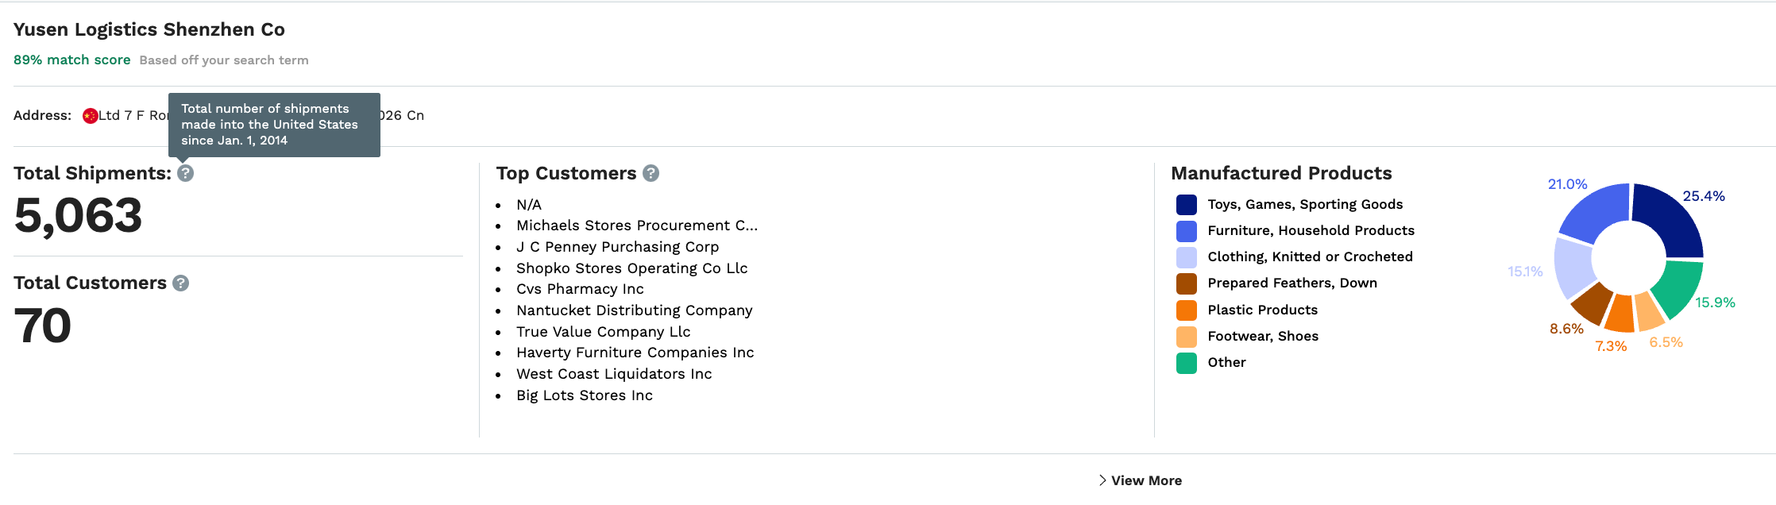Select Cvs Pharmacy Inc customer

point(580,289)
